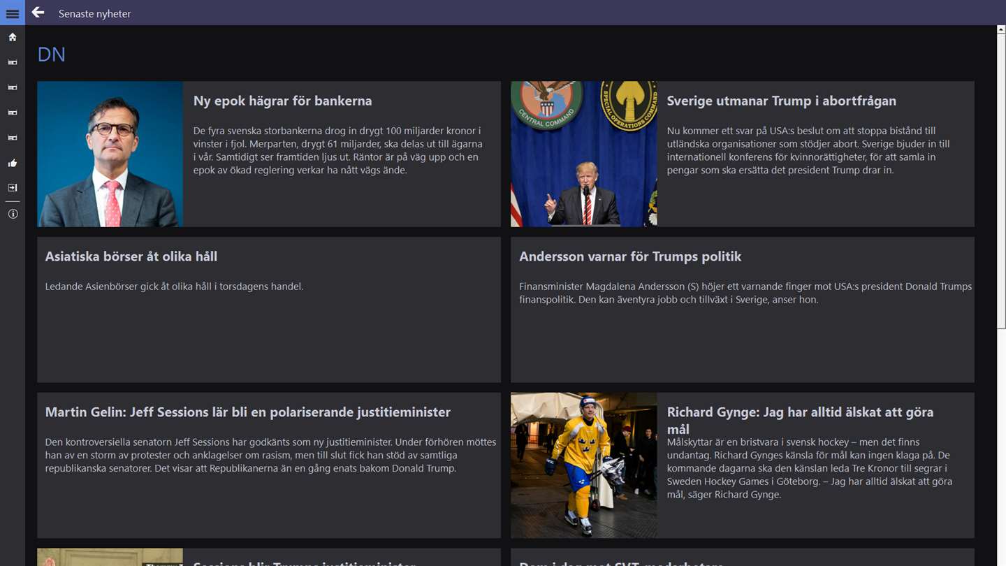Open the hamburger navigation menu

[x=13, y=13]
